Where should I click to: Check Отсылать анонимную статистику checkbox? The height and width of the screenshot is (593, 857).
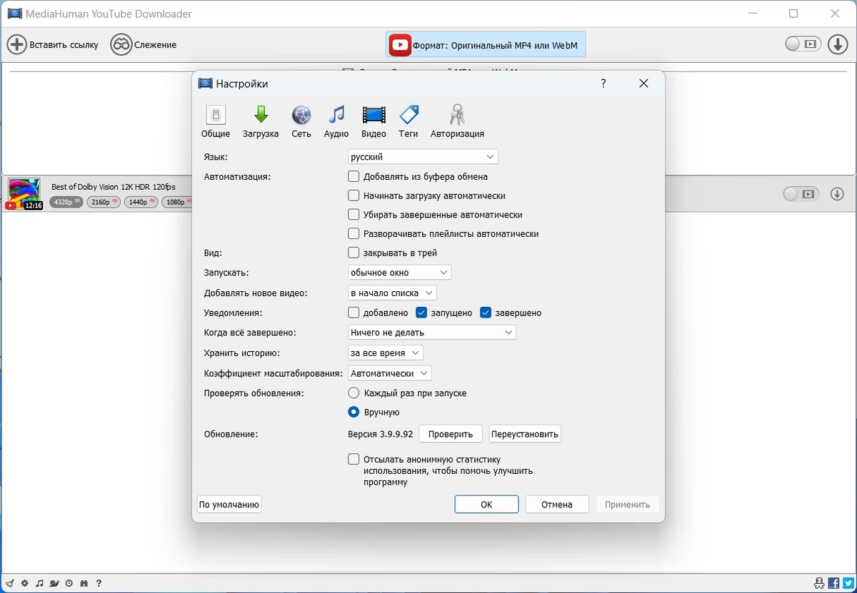pyautogui.click(x=354, y=460)
